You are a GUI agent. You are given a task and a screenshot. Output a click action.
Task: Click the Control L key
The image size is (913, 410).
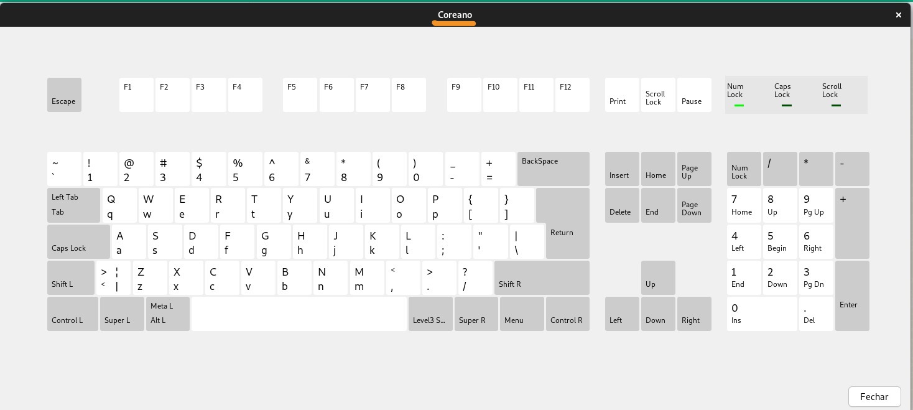pyautogui.click(x=73, y=314)
